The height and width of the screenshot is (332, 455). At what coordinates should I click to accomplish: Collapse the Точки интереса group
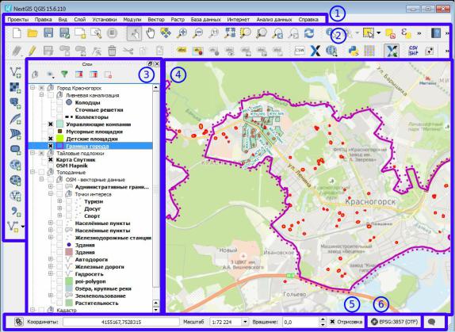tap(51, 193)
